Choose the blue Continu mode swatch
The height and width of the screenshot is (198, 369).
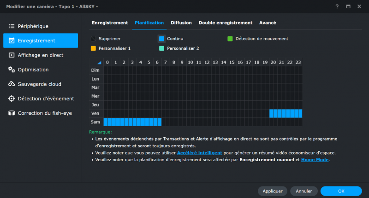click(x=162, y=39)
